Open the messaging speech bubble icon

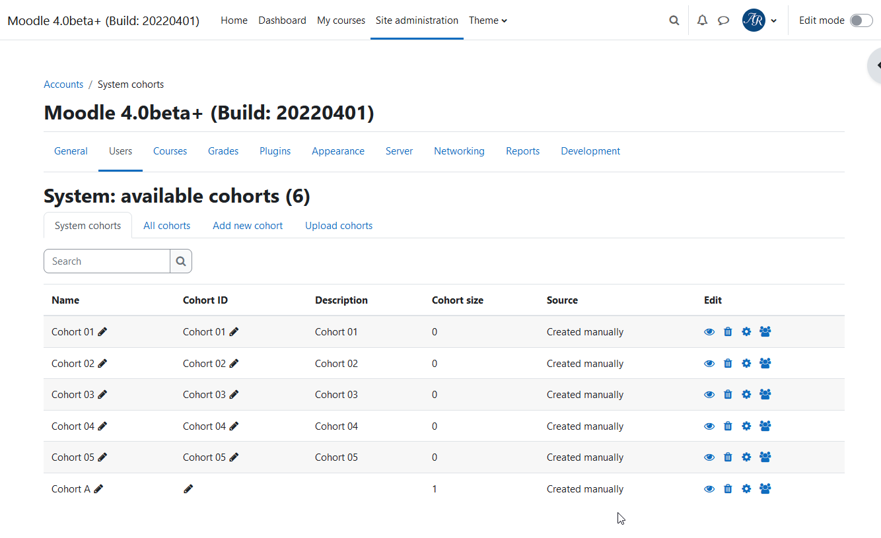coord(724,20)
